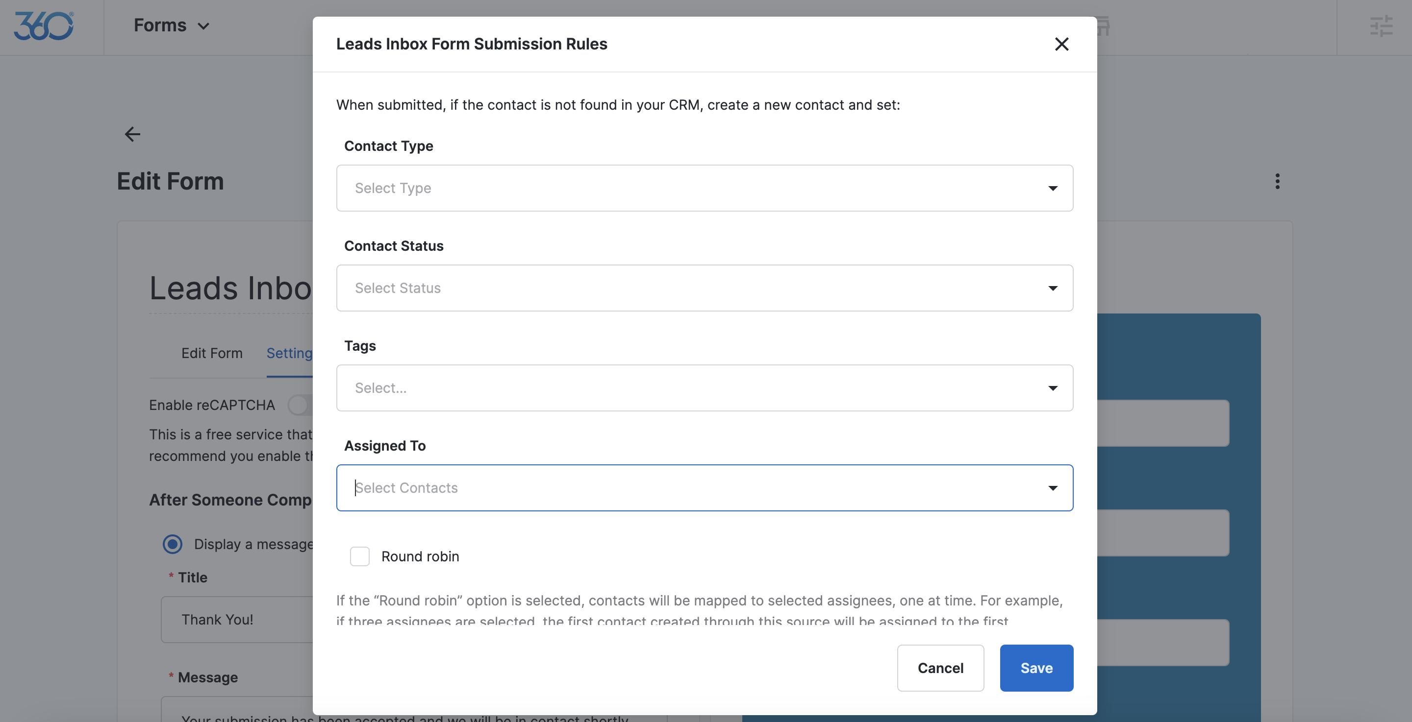Viewport: 1412px width, 722px height.
Task: Toggle the Enable reCAPTCHA switch
Action: [301, 406]
